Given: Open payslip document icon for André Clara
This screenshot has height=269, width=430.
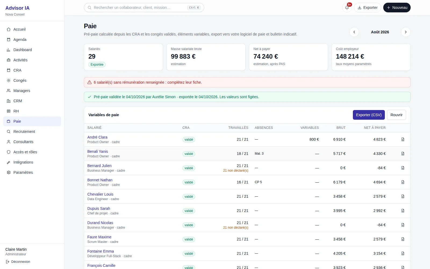Looking at the screenshot, I should coord(403,139).
